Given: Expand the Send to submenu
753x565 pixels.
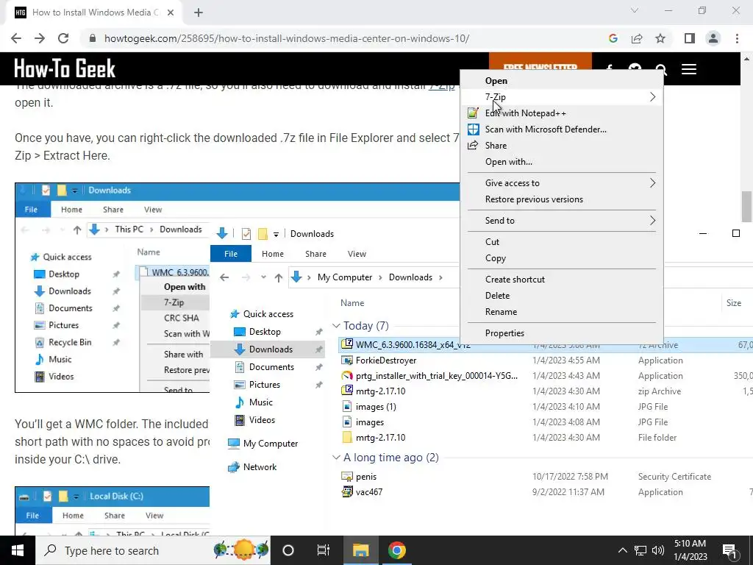Looking at the screenshot, I should pos(563,221).
